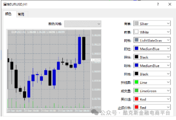Click the LightSlateGray color swatch

[x=137, y=40]
